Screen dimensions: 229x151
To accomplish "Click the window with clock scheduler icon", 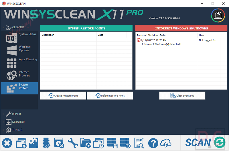I will tap(98, 143).
